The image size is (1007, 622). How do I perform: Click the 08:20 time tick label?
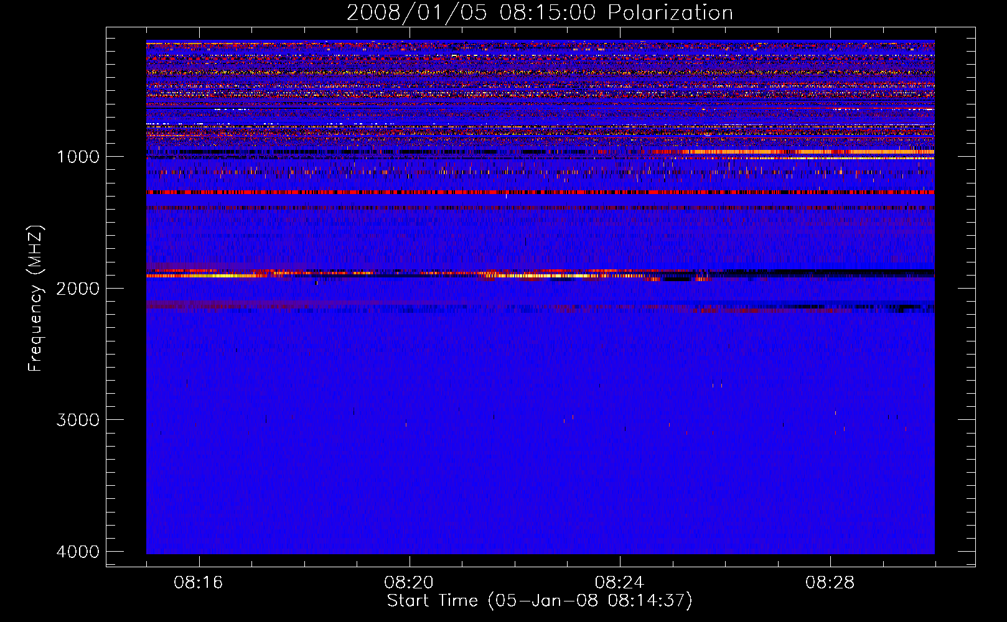(409, 583)
